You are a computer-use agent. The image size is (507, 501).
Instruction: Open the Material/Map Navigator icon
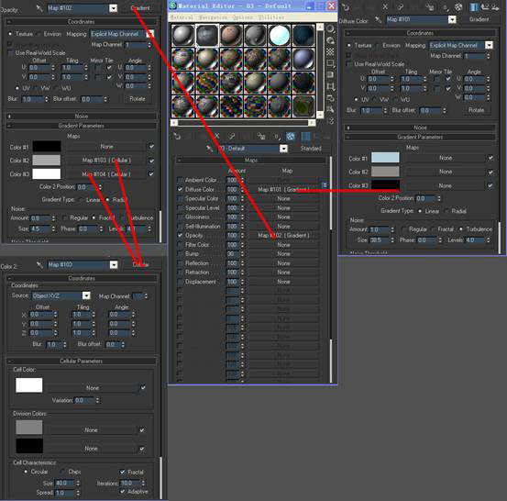pyautogui.click(x=330, y=121)
